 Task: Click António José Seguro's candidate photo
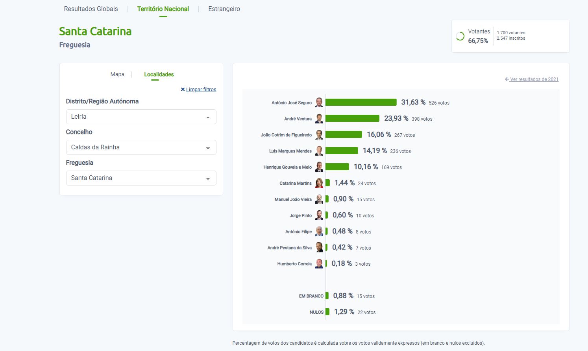click(x=319, y=103)
